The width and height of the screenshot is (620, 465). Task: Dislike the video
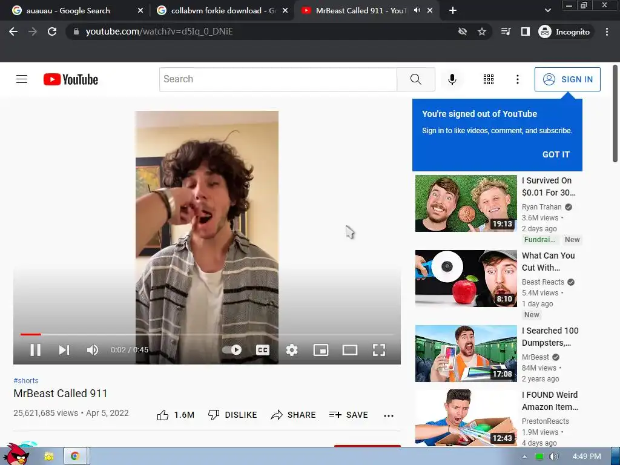click(232, 415)
